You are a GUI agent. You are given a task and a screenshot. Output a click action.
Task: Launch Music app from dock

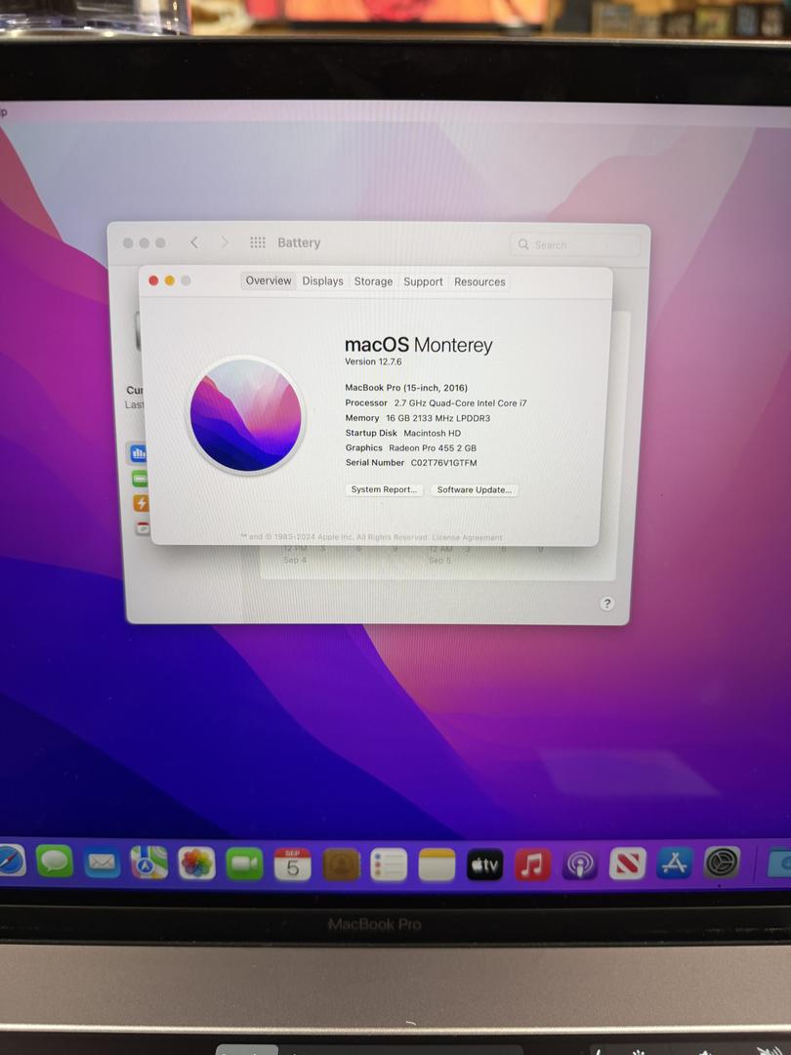[x=532, y=865]
